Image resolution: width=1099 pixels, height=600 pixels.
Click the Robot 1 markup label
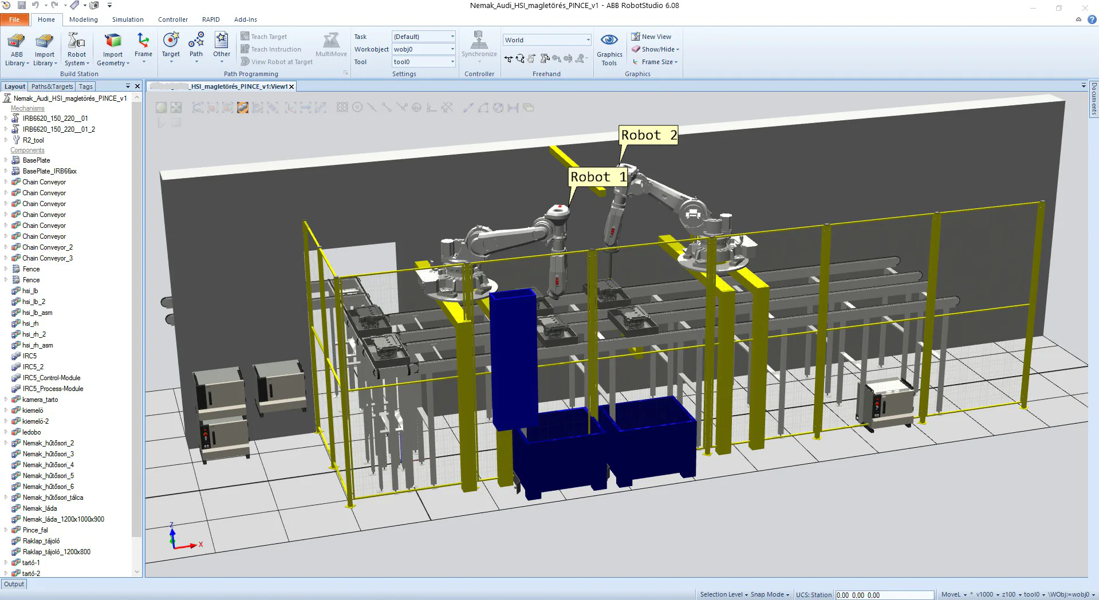(598, 177)
